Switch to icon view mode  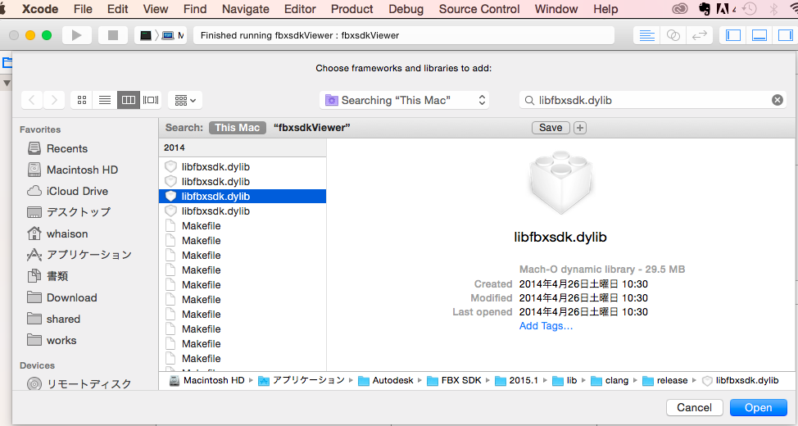click(82, 100)
